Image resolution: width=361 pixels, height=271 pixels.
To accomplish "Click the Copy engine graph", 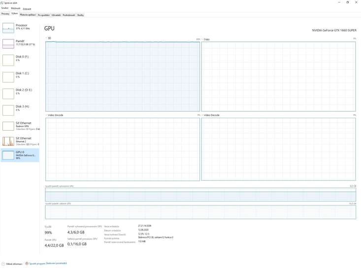I will 278,76.
